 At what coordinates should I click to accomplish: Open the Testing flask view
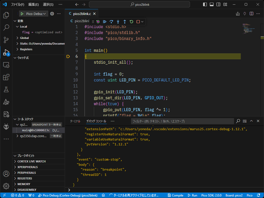(x=6, y=89)
